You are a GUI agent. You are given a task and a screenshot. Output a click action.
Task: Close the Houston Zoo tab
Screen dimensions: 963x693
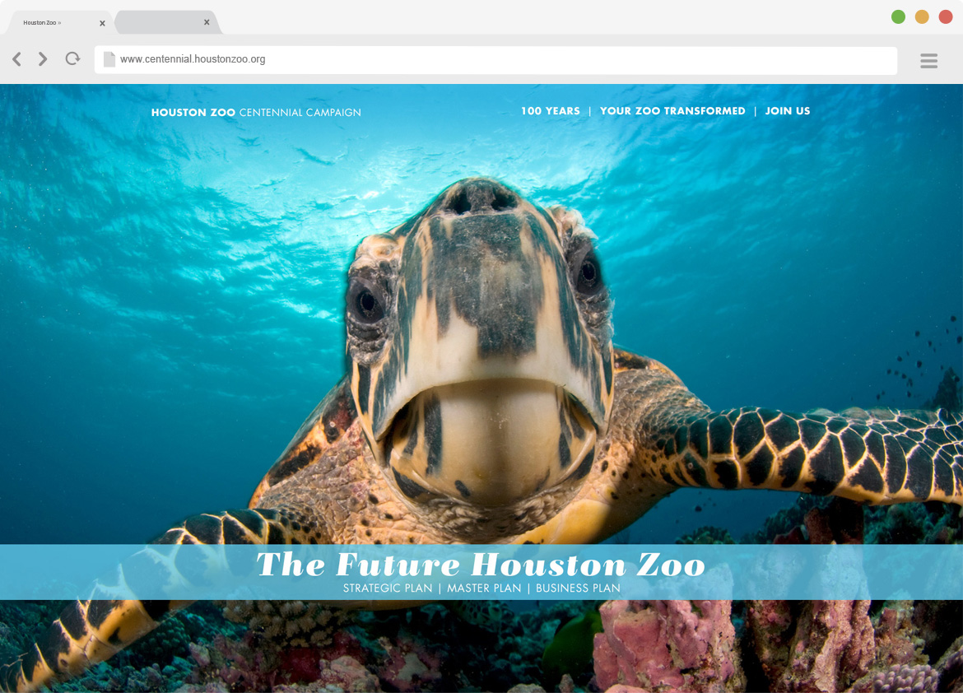tap(102, 23)
